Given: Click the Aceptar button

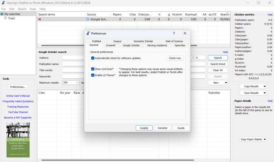Looking at the screenshot, I should pos(144,128).
